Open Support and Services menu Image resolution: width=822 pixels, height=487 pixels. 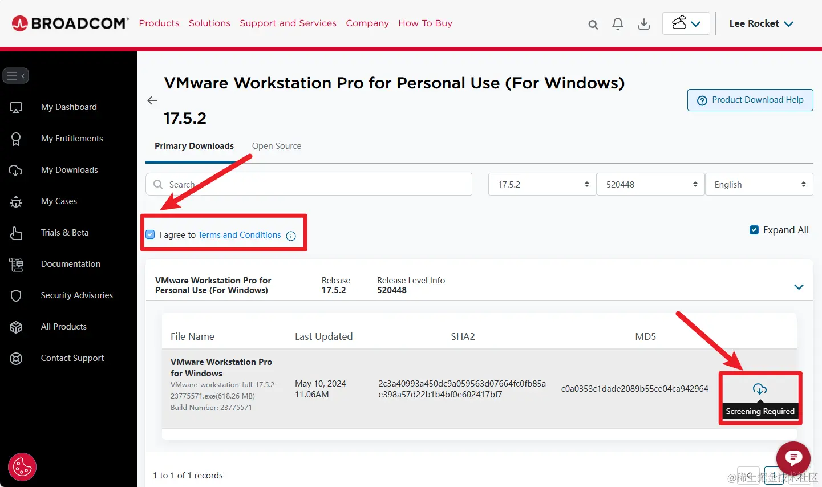pos(288,23)
